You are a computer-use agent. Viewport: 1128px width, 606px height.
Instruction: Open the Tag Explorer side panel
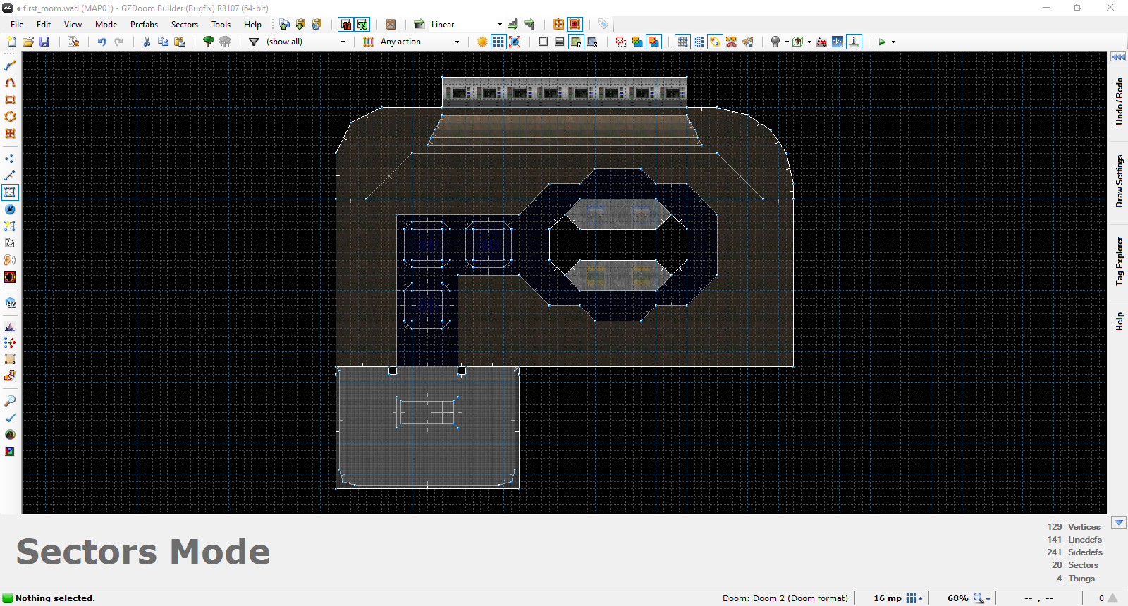(x=1119, y=261)
